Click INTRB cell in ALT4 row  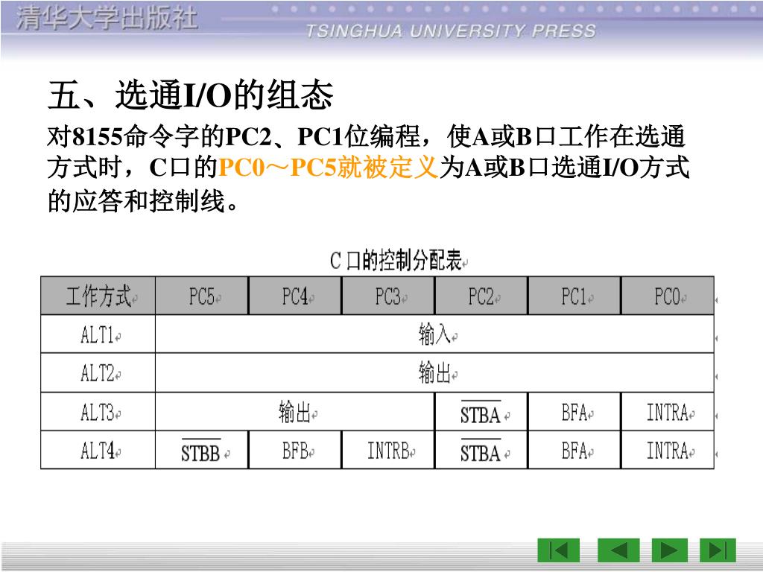[388, 451]
